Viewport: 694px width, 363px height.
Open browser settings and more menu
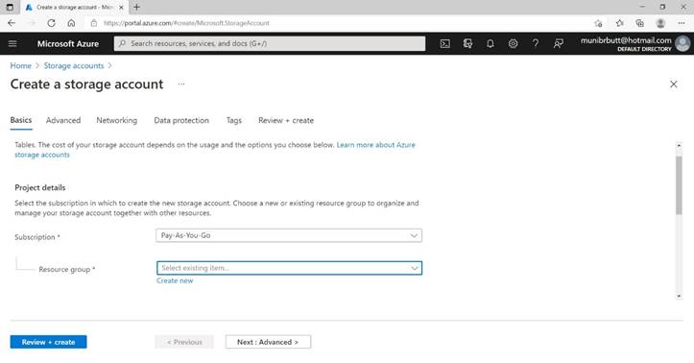[682, 23]
